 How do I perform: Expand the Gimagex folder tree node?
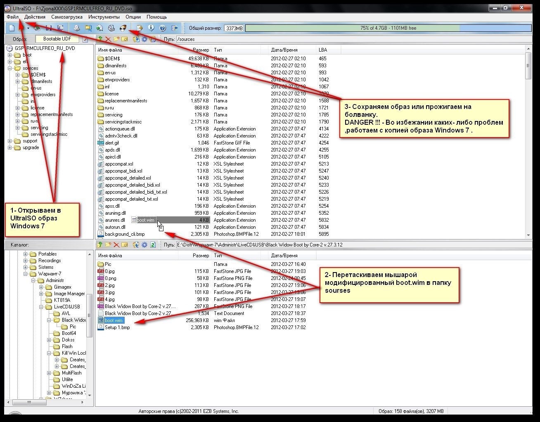point(41,287)
